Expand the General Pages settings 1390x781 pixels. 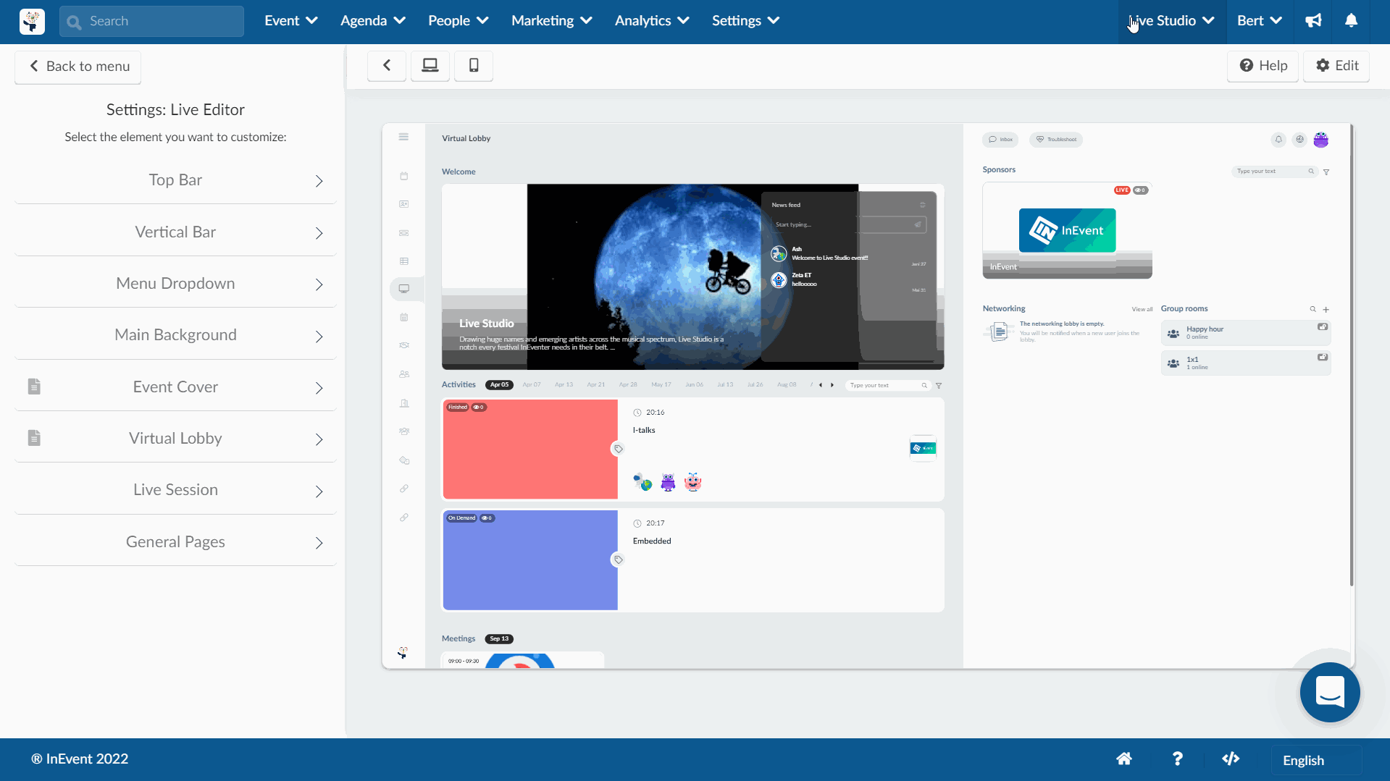[175, 542]
